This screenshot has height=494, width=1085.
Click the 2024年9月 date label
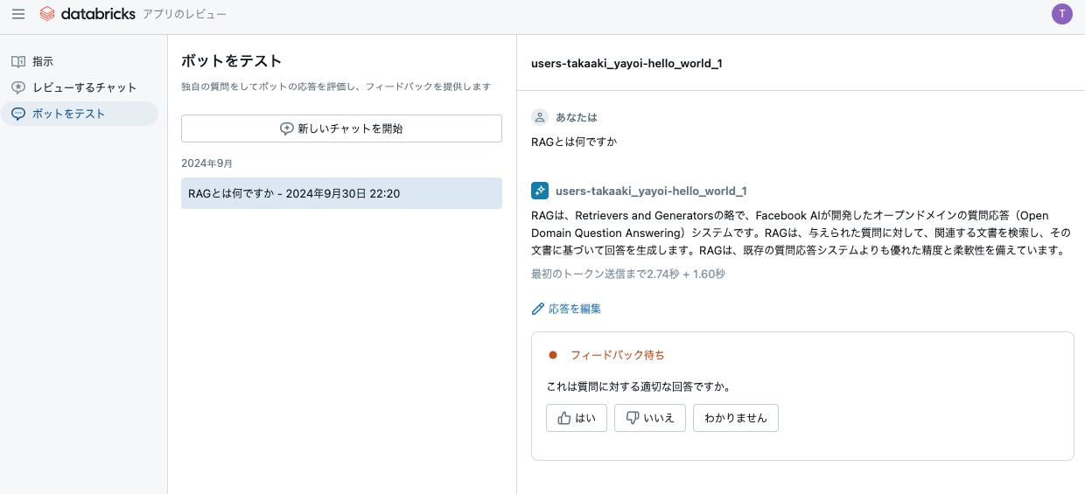tap(206, 164)
